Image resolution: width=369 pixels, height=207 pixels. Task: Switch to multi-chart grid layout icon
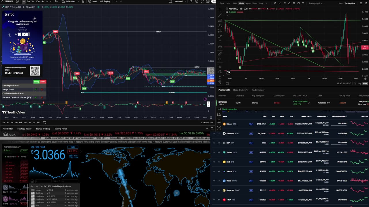click(x=361, y=3)
